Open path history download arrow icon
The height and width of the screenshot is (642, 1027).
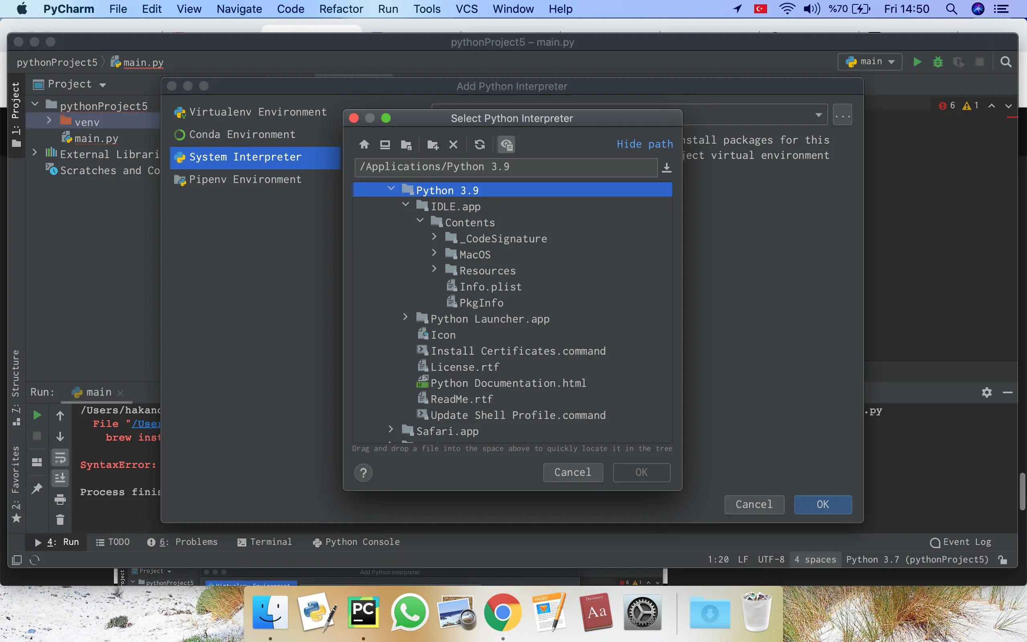click(x=667, y=168)
